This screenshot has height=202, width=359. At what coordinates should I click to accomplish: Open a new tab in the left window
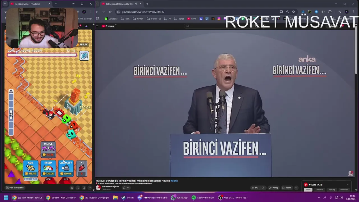(x=56, y=4)
